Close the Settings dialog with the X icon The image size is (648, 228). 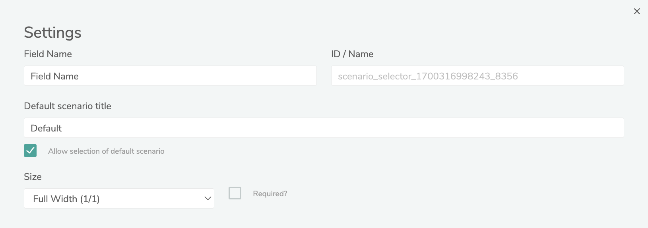(637, 12)
